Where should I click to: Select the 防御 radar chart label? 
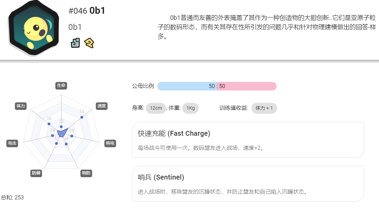coord(36,173)
